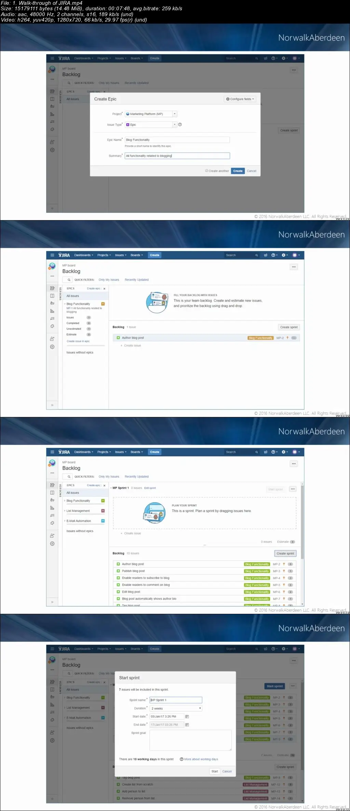This screenshot has height=811, width=350.
Task: Click add-user icon in one-issue backlog frame sidebar
Action: click(x=52, y=339)
